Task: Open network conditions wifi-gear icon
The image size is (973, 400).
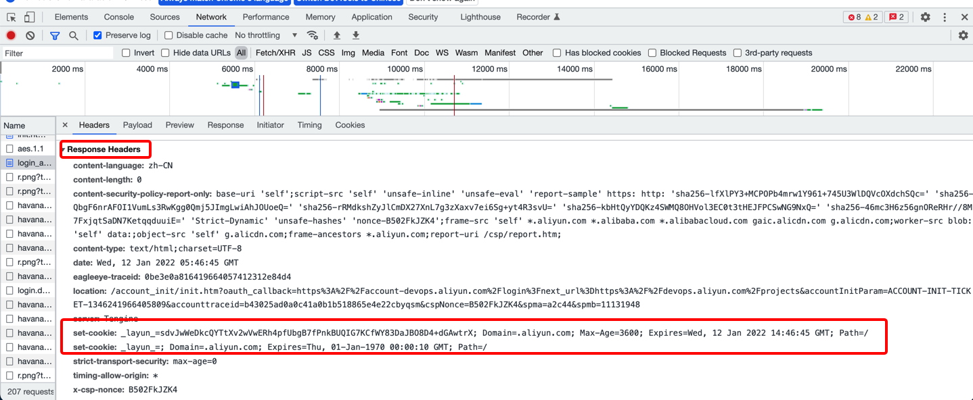Action: click(x=312, y=35)
